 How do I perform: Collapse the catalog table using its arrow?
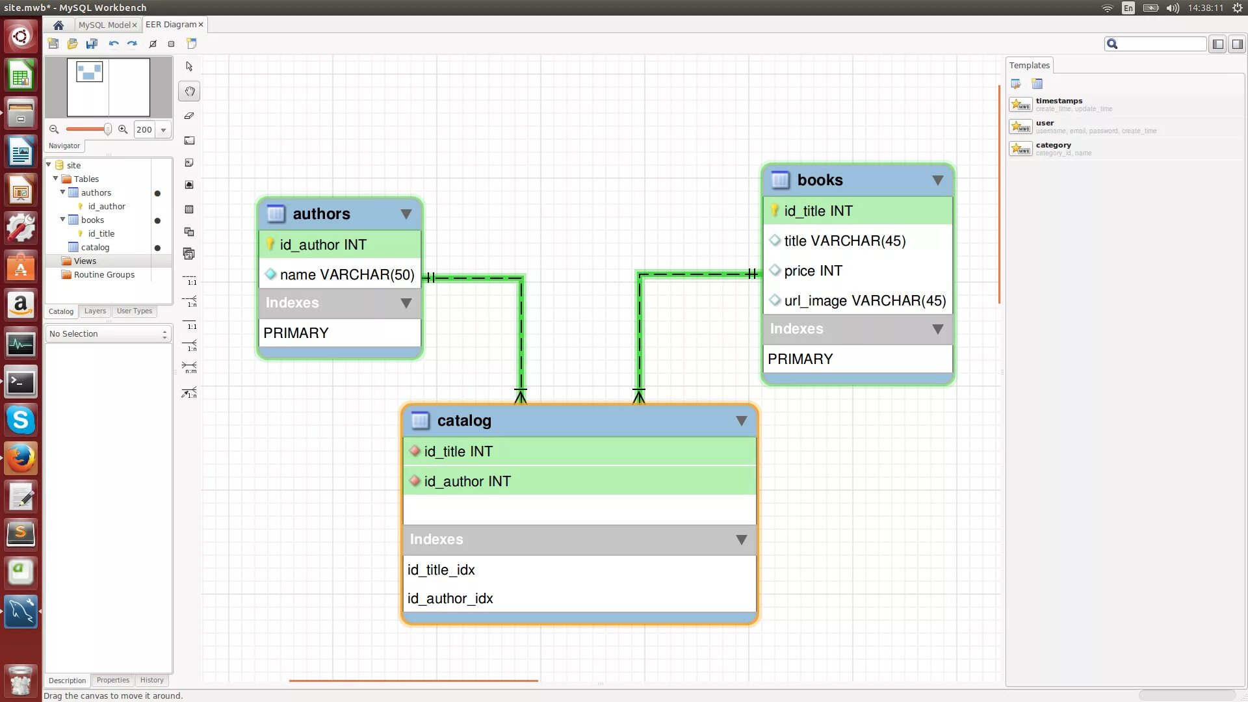pyautogui.click(x=741, y=421)
